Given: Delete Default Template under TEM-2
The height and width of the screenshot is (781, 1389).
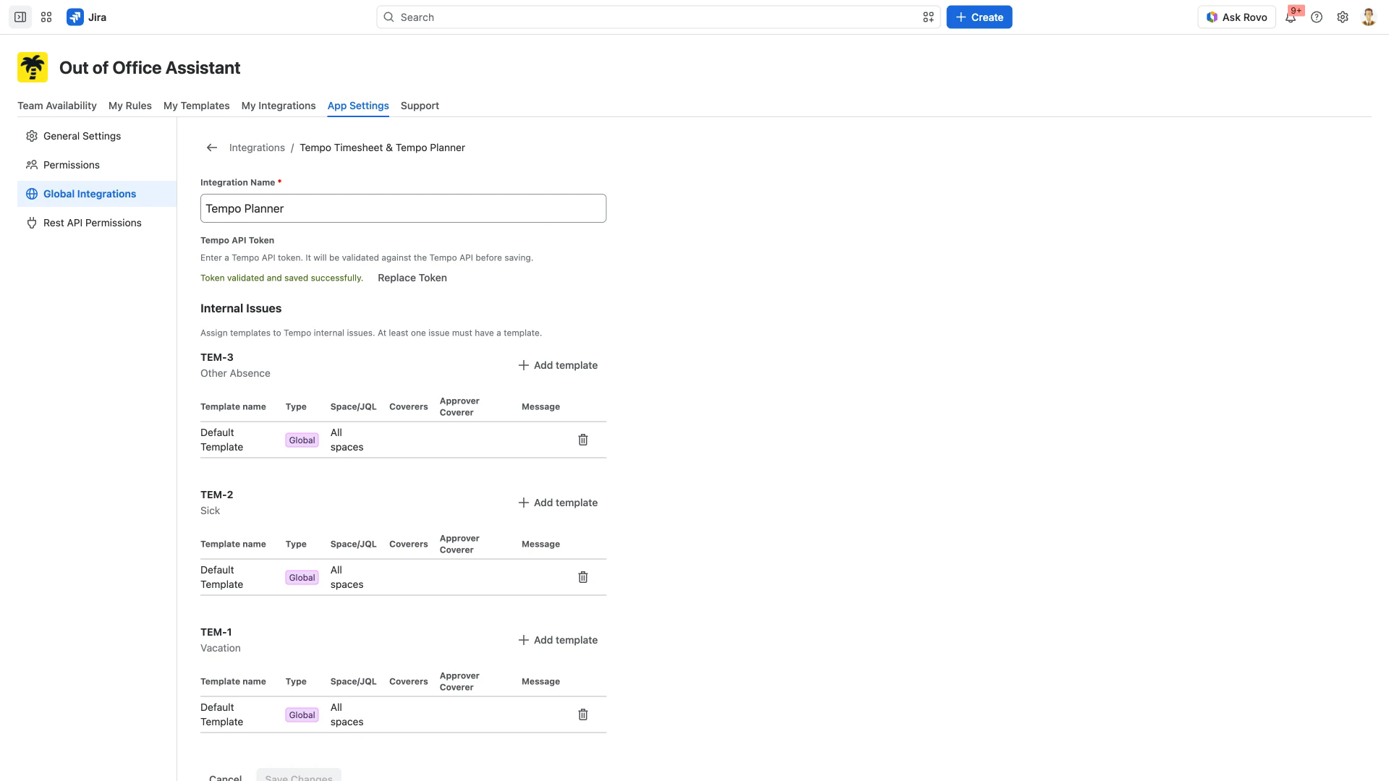Looking at the screenshot, I should [x=583, y=577].
